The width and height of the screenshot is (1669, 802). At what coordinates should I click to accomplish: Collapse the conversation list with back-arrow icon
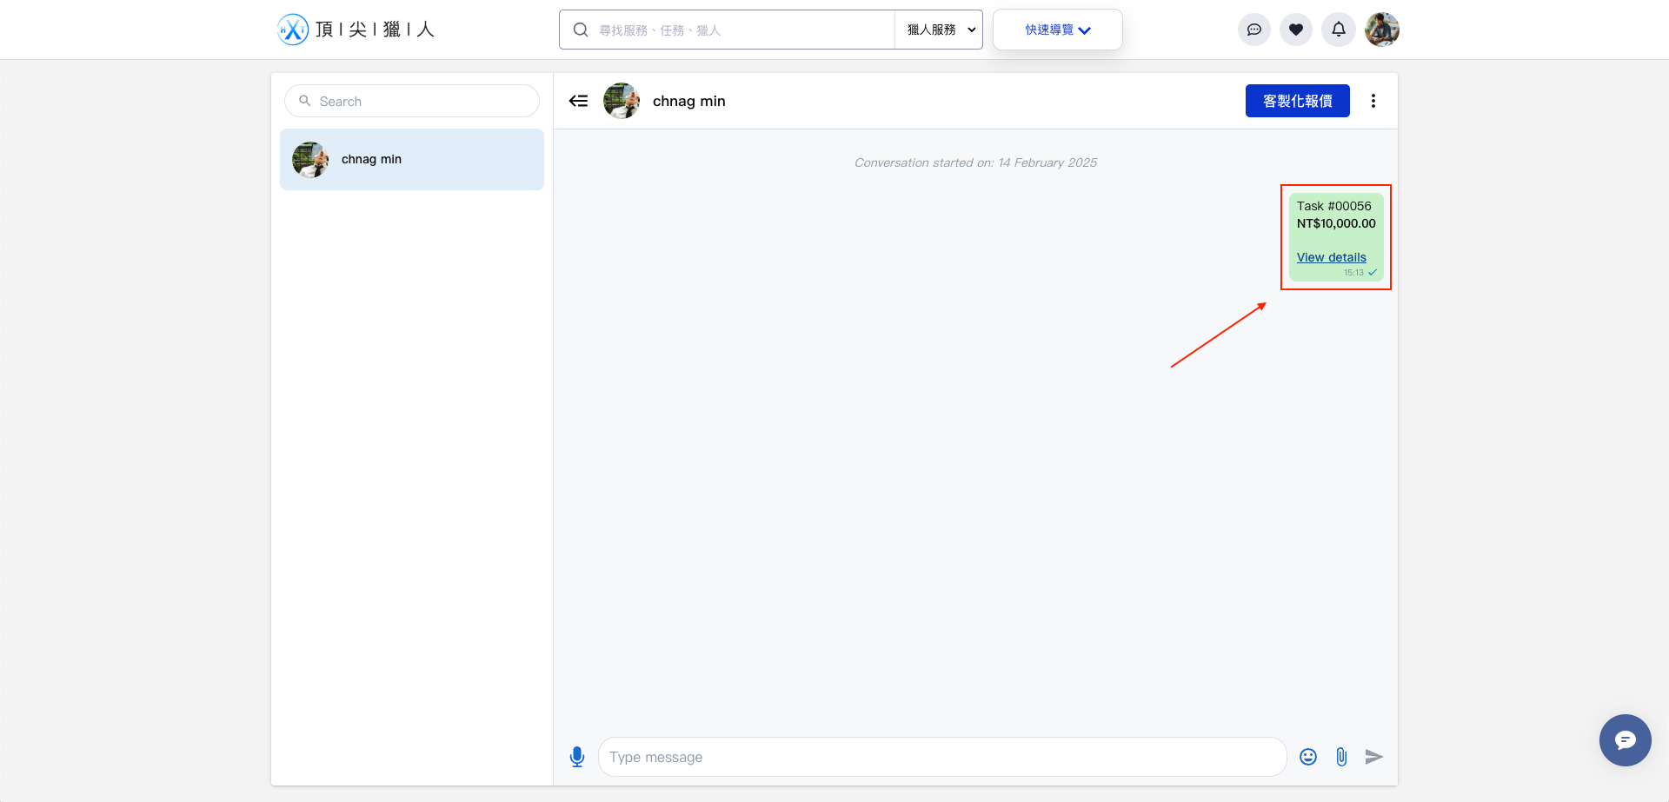click(578, 101)
